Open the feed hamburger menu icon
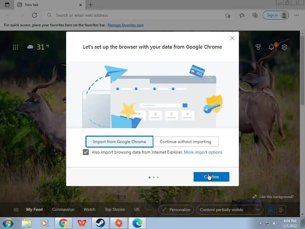305x229 pixels. (x=16, y=210)
